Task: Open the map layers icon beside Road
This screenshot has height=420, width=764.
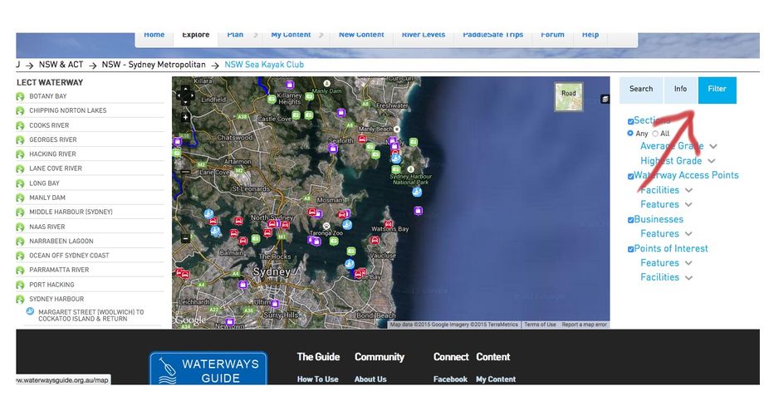Action: coord(605,99)
